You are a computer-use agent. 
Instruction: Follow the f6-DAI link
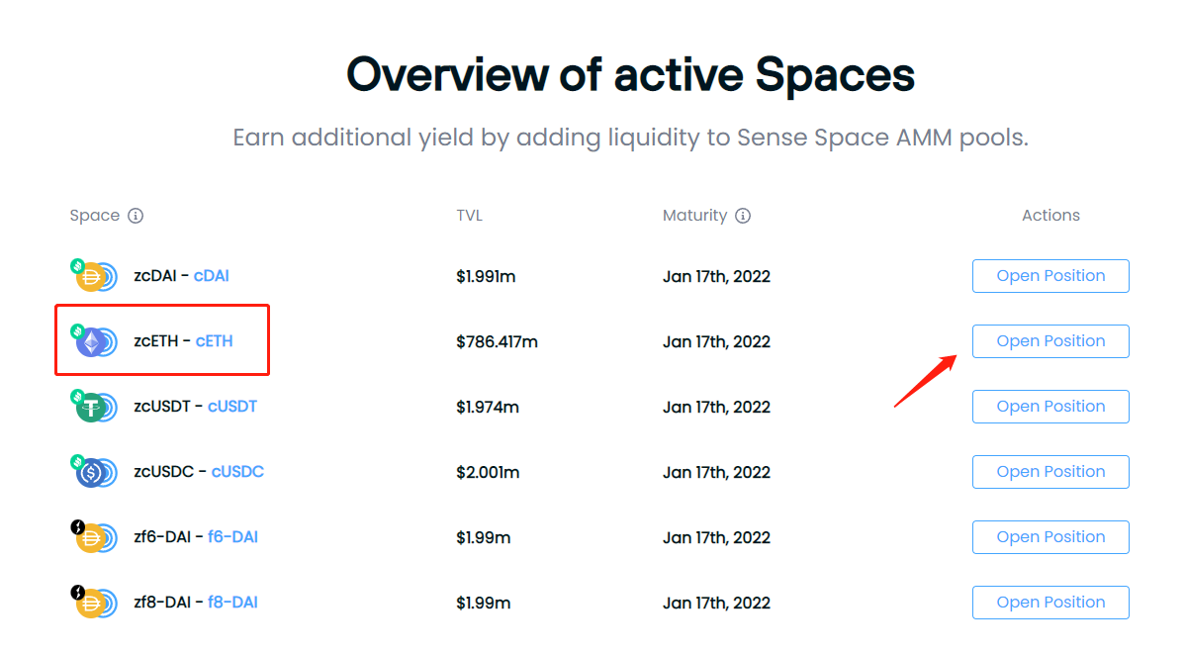232,537
